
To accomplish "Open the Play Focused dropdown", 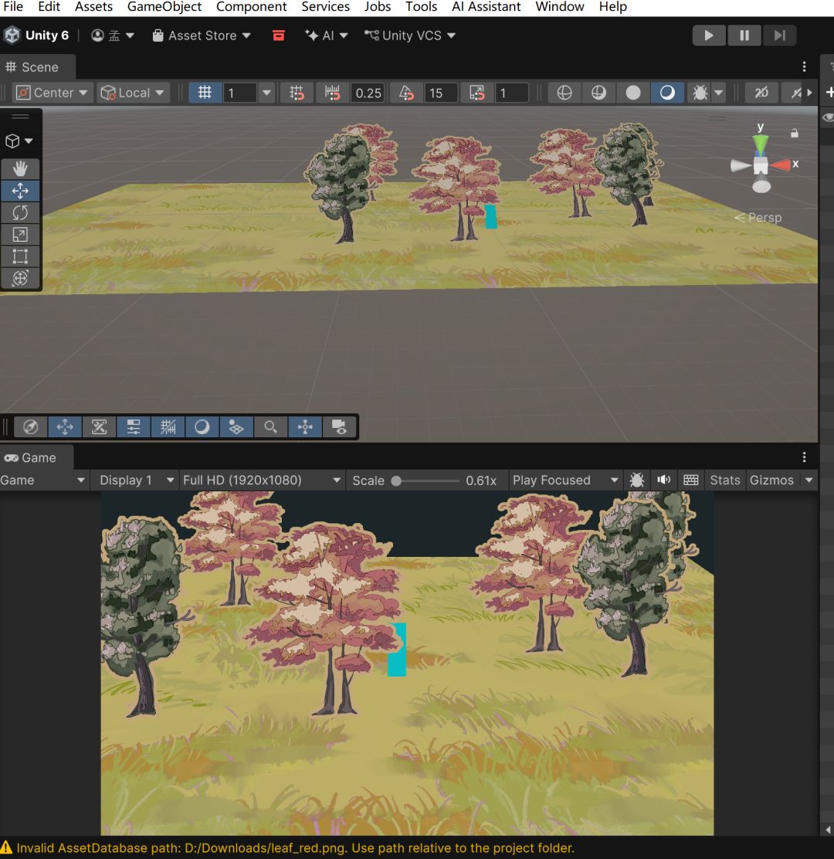I will pos(566,480).
